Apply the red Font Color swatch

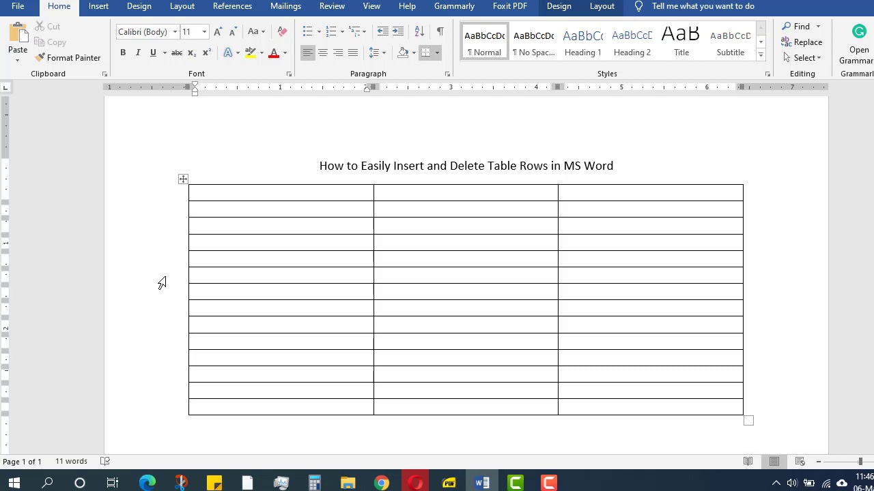274,53
